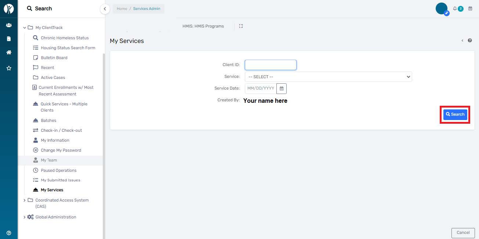Expand the Global Administration node
Image resolution: width=479 pixels, height=239 pixels.
coord(25,217)
